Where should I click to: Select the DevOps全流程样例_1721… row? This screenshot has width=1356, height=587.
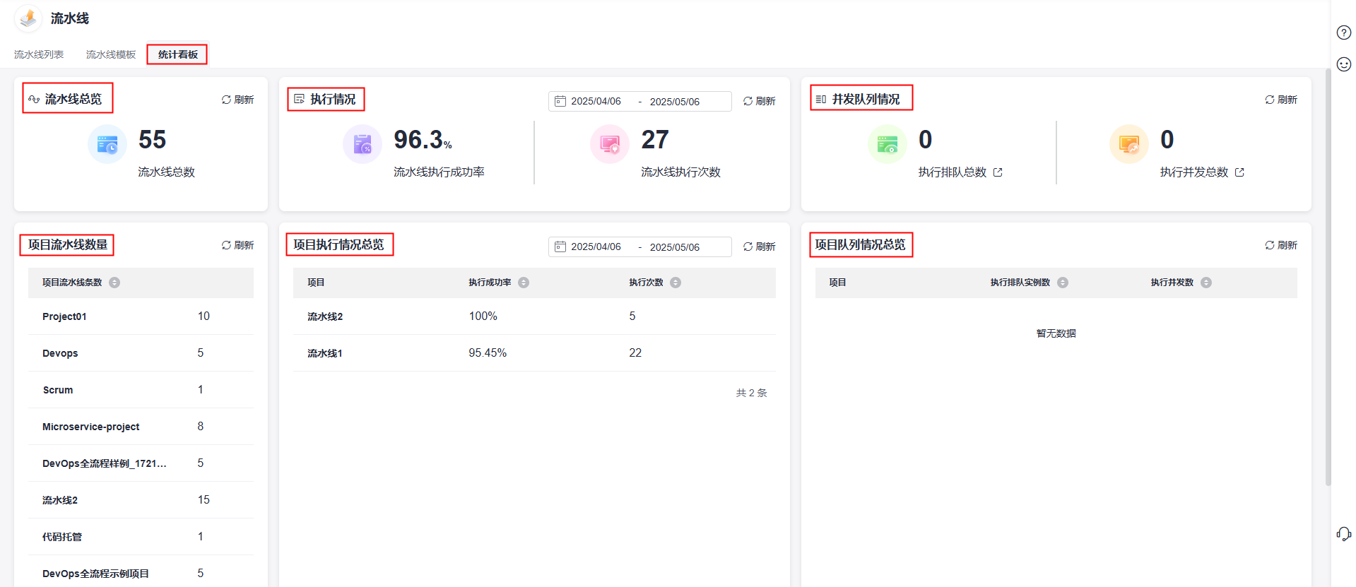click(141, 463)
